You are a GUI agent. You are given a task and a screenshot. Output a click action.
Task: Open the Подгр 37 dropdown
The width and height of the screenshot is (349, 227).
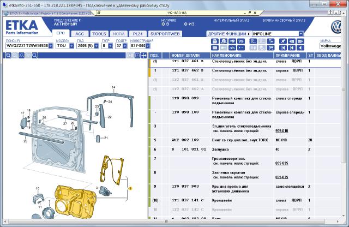[x=125, y=46]
